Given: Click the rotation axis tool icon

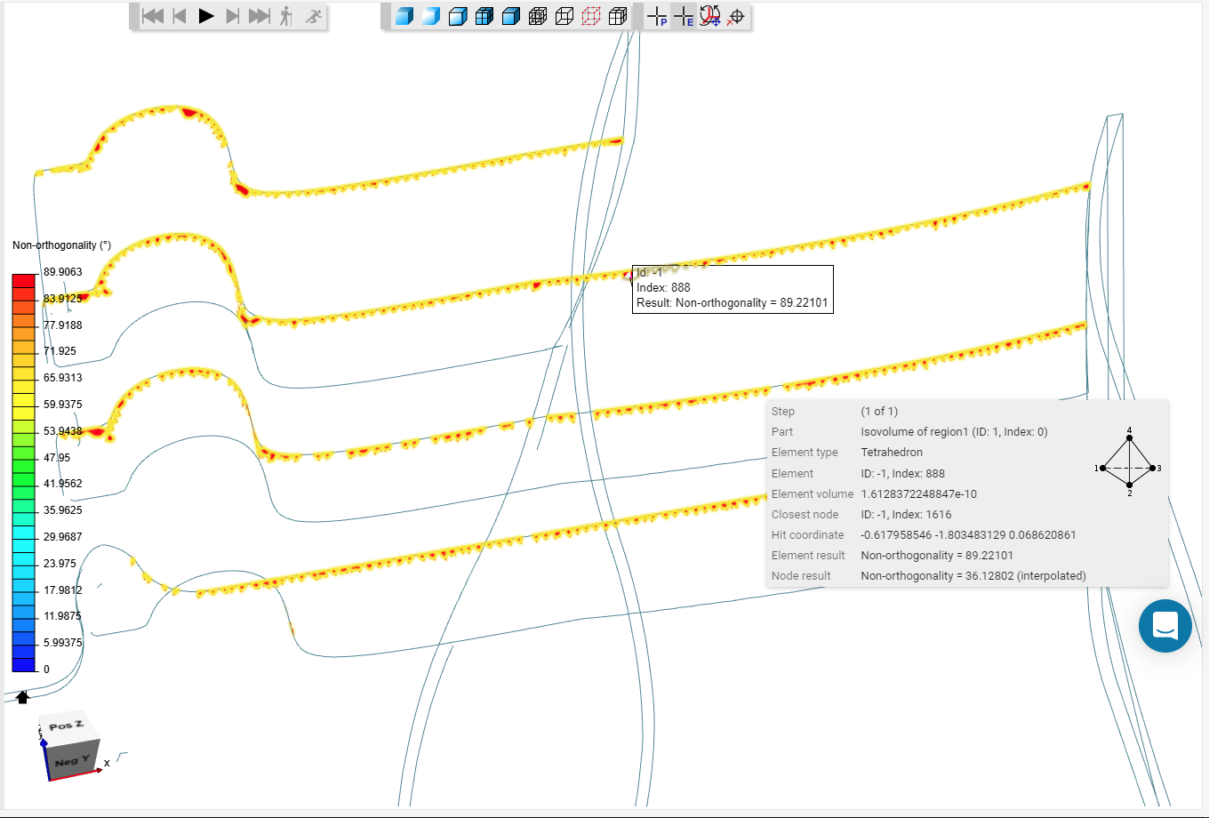Looking at the screenshot, I should 709,16.
